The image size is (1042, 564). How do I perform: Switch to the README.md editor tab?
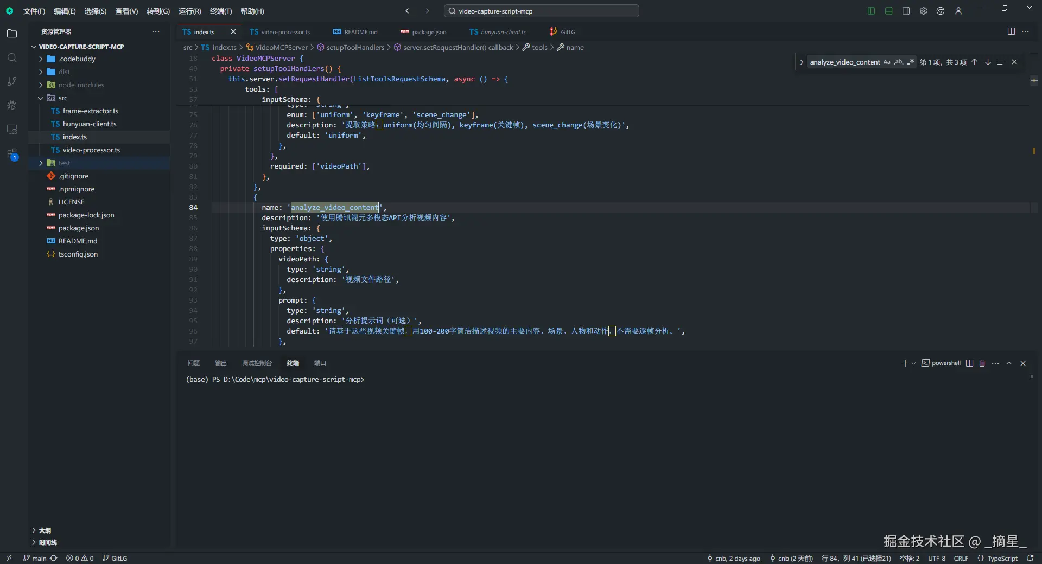tap(355, 31)
